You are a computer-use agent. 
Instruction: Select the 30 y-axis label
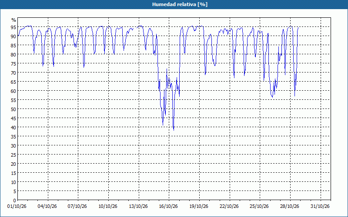[x=13, y=145]
